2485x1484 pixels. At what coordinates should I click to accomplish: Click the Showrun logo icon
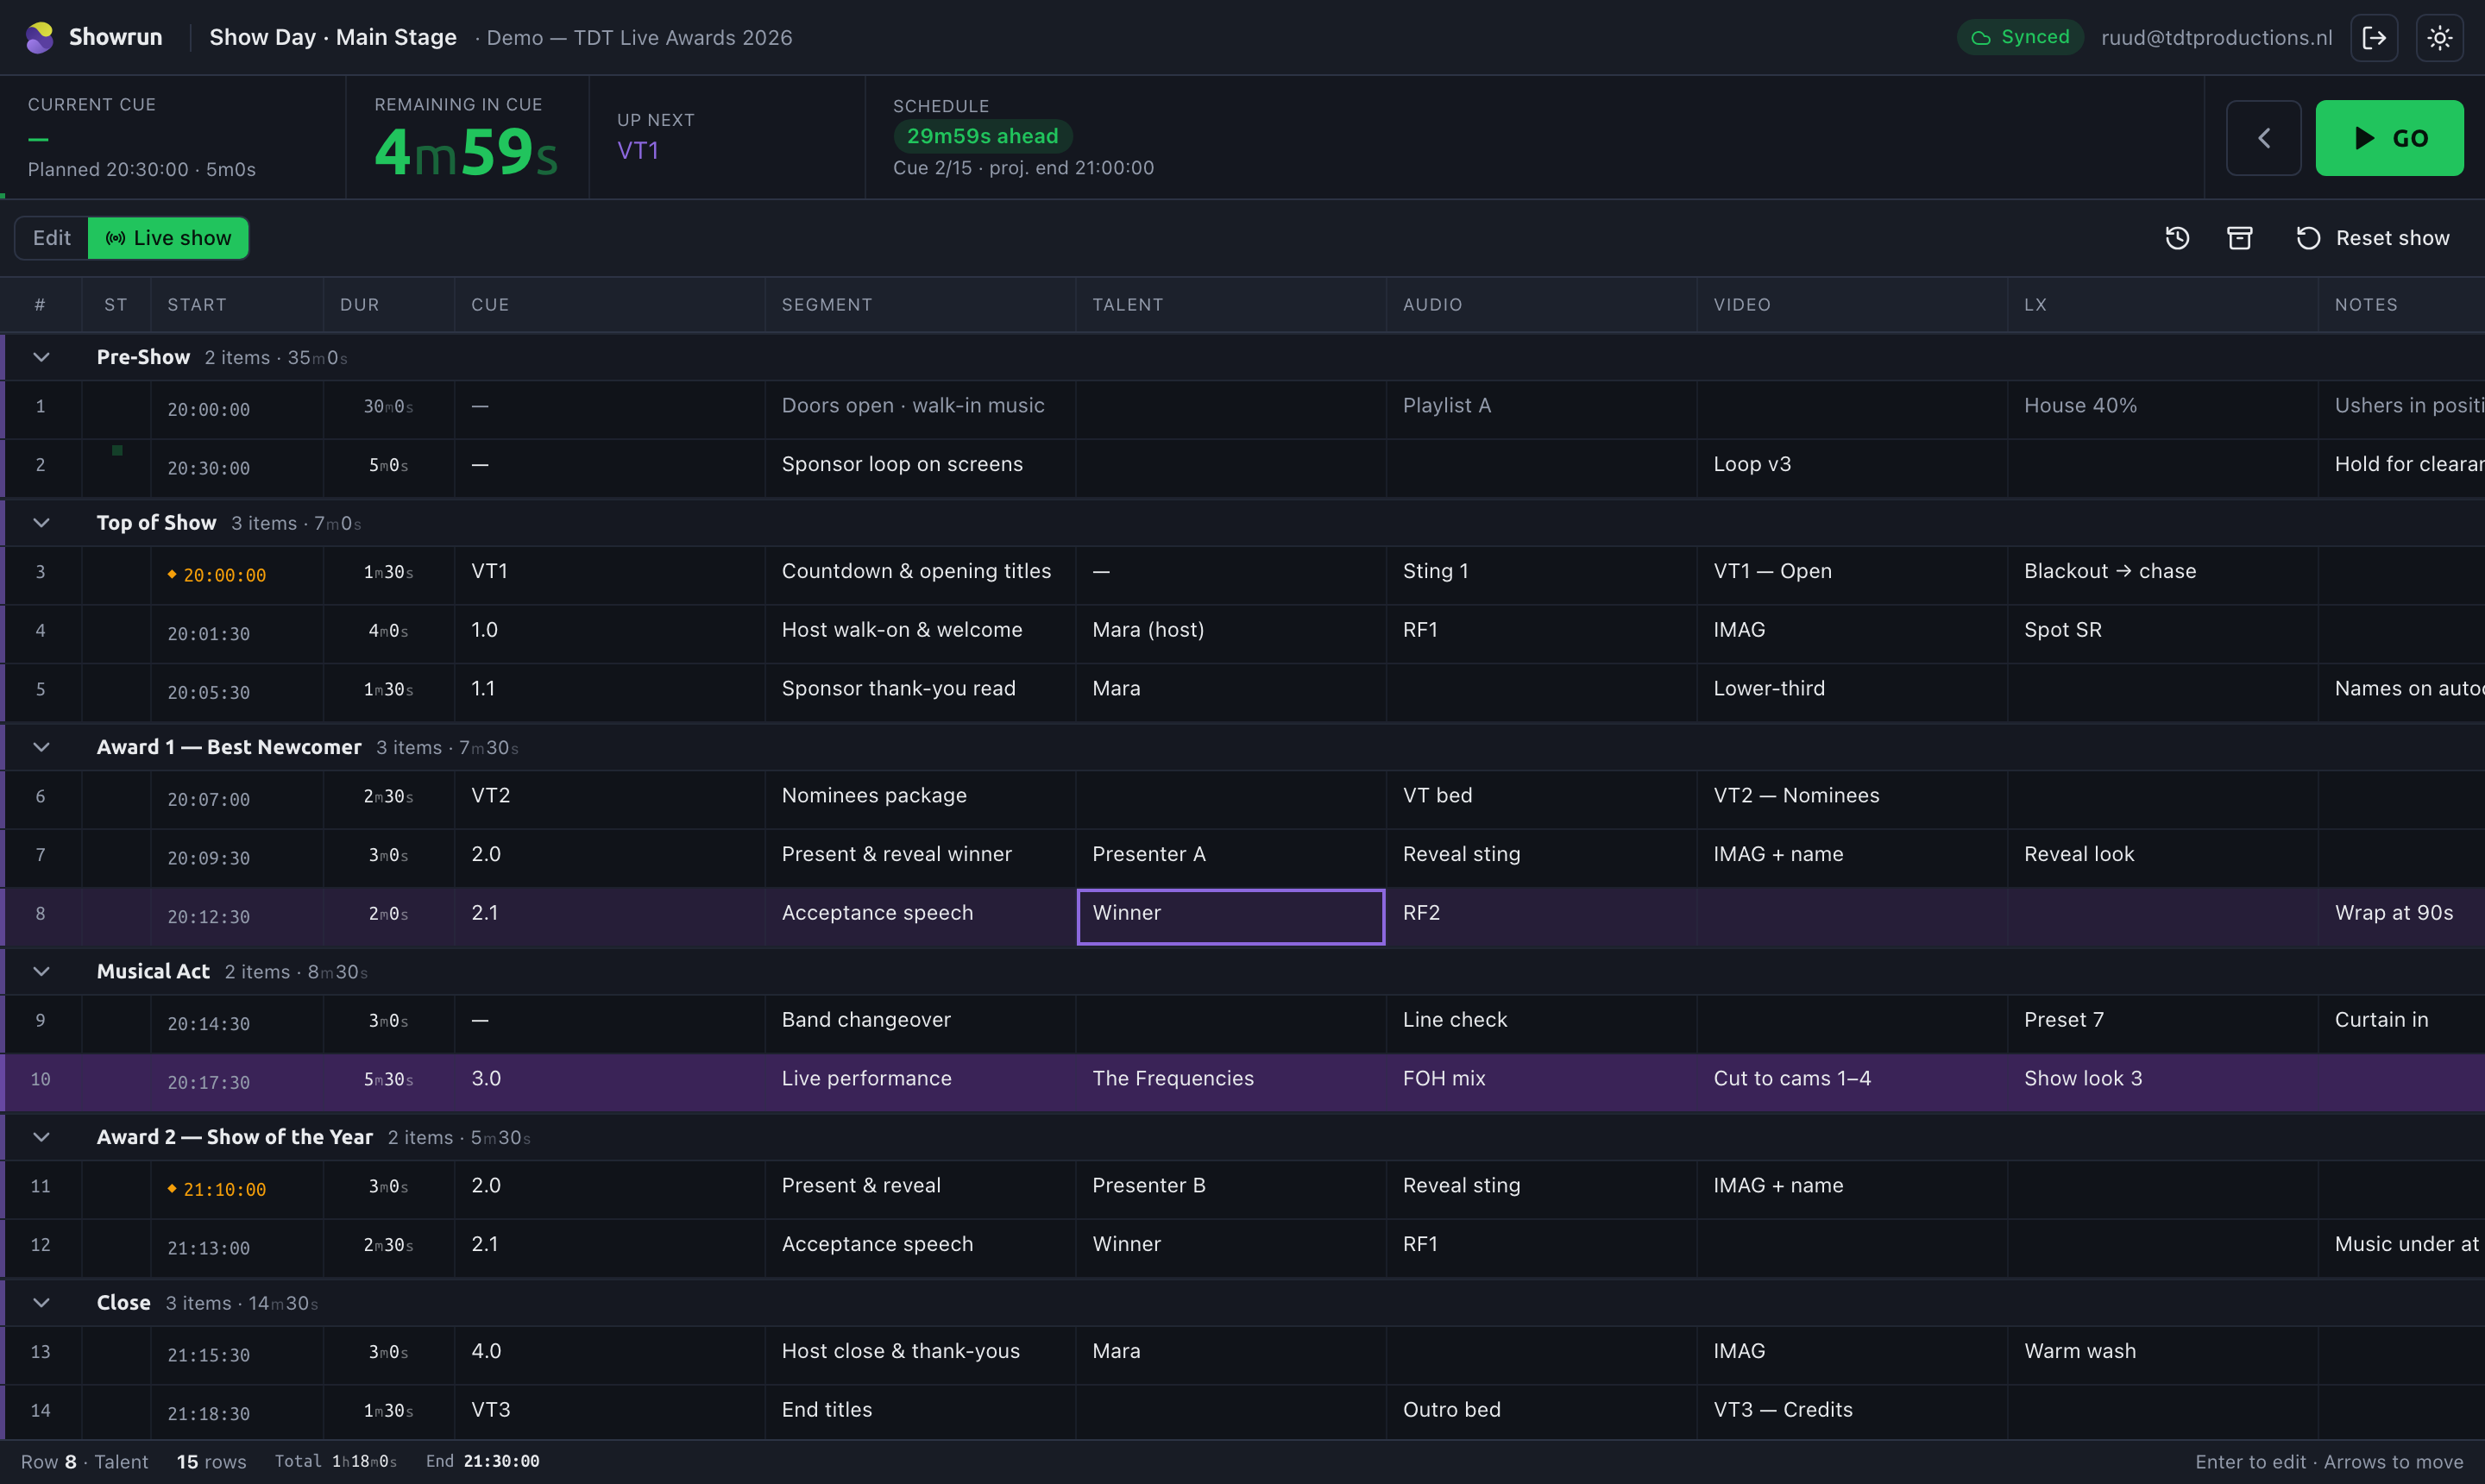(39, 37)
